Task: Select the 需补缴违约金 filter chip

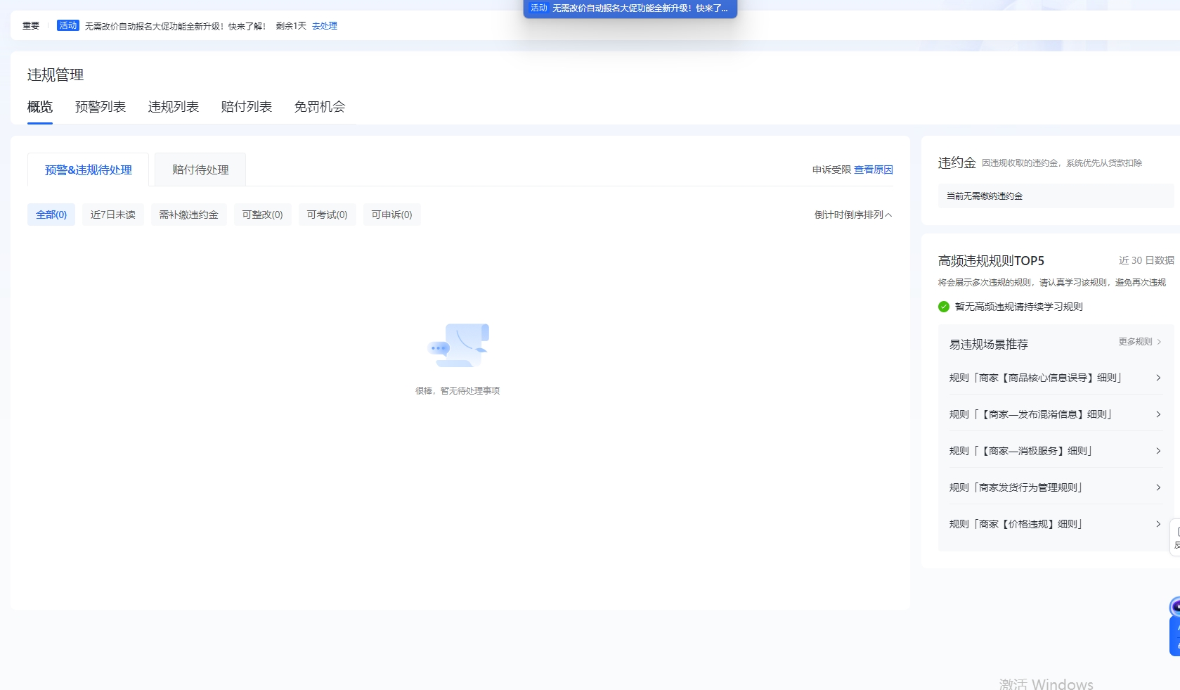Action: (188, 215)
